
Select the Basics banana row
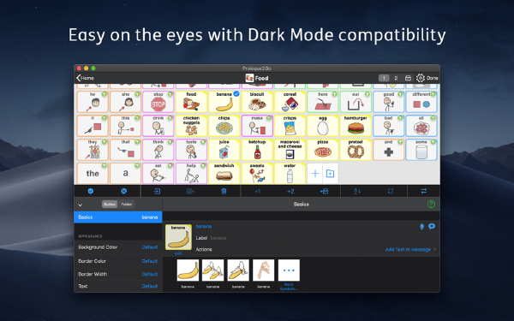118,217
